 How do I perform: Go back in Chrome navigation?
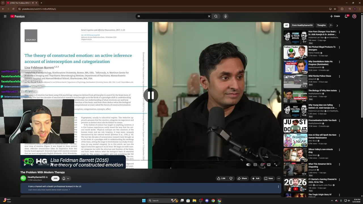coord(3,9)
